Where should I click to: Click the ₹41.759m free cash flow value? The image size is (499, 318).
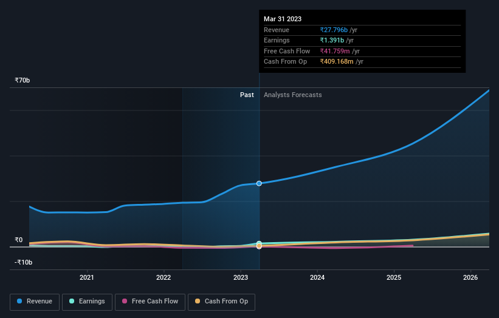pos(335,51)
